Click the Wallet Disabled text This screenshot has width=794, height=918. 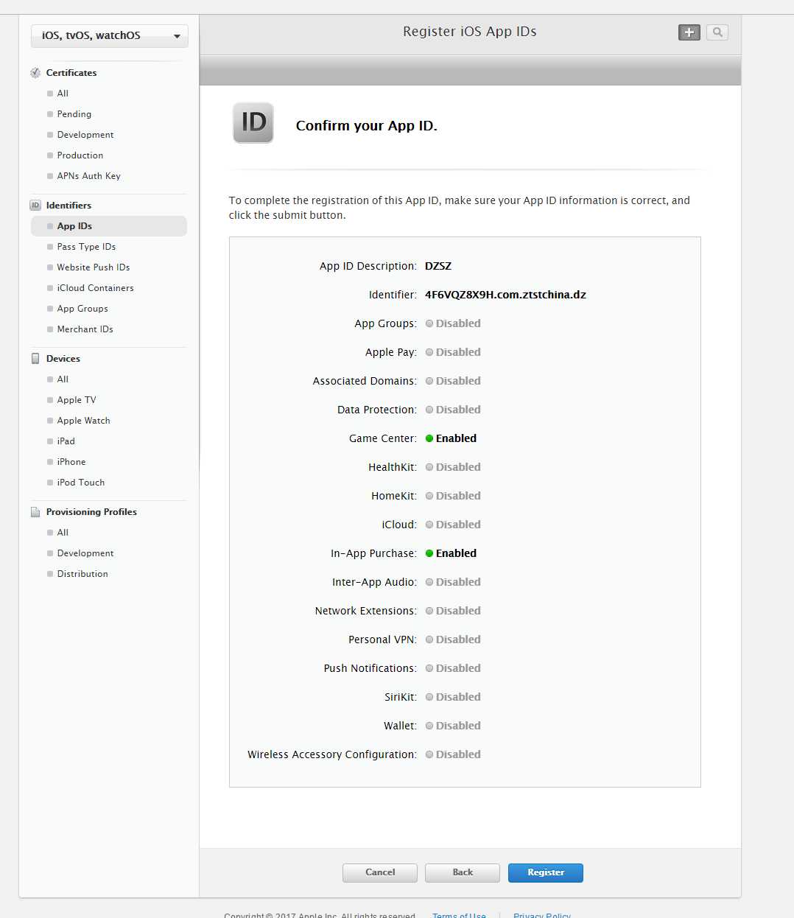(x=458, y=726)
